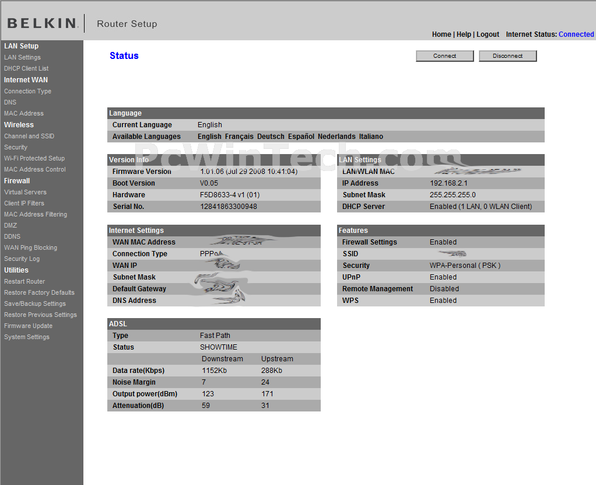Click the Connect button

click(x=445, y=56)
